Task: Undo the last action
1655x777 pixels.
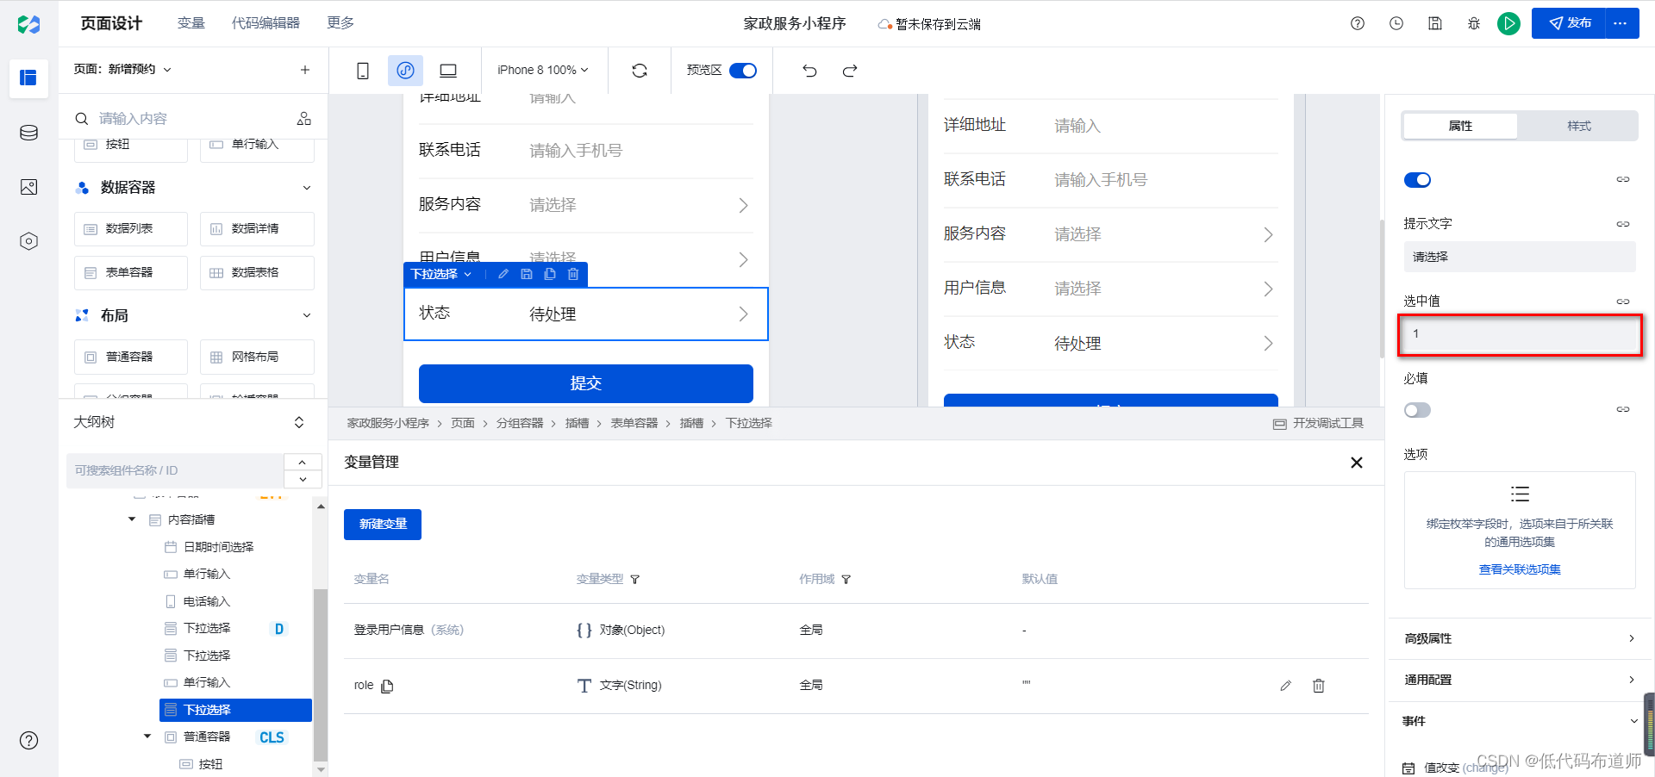Action: [x=809, y=71]
